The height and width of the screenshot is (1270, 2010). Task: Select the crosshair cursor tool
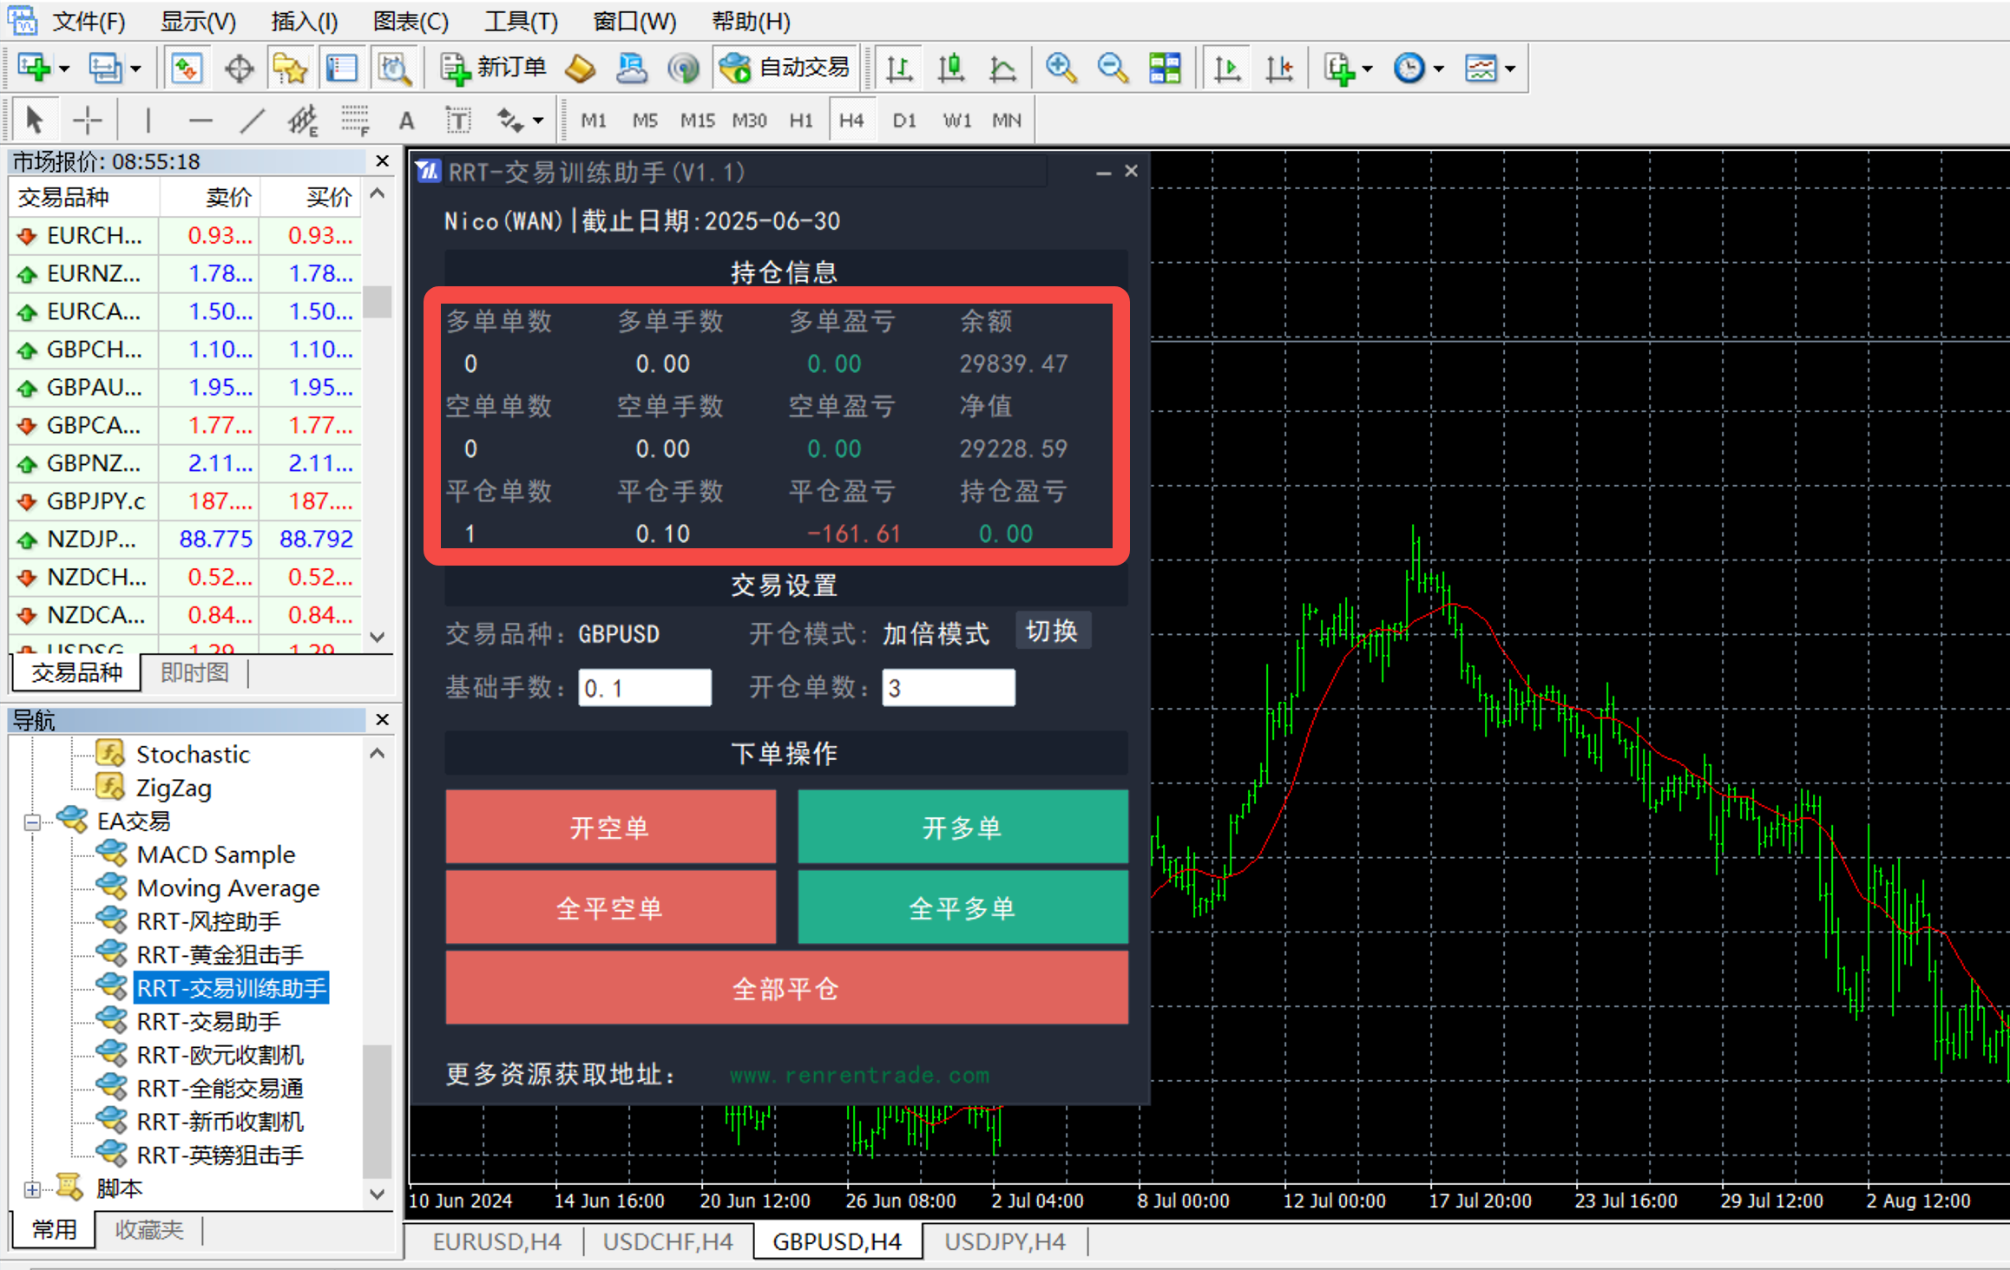click(87, 120)
